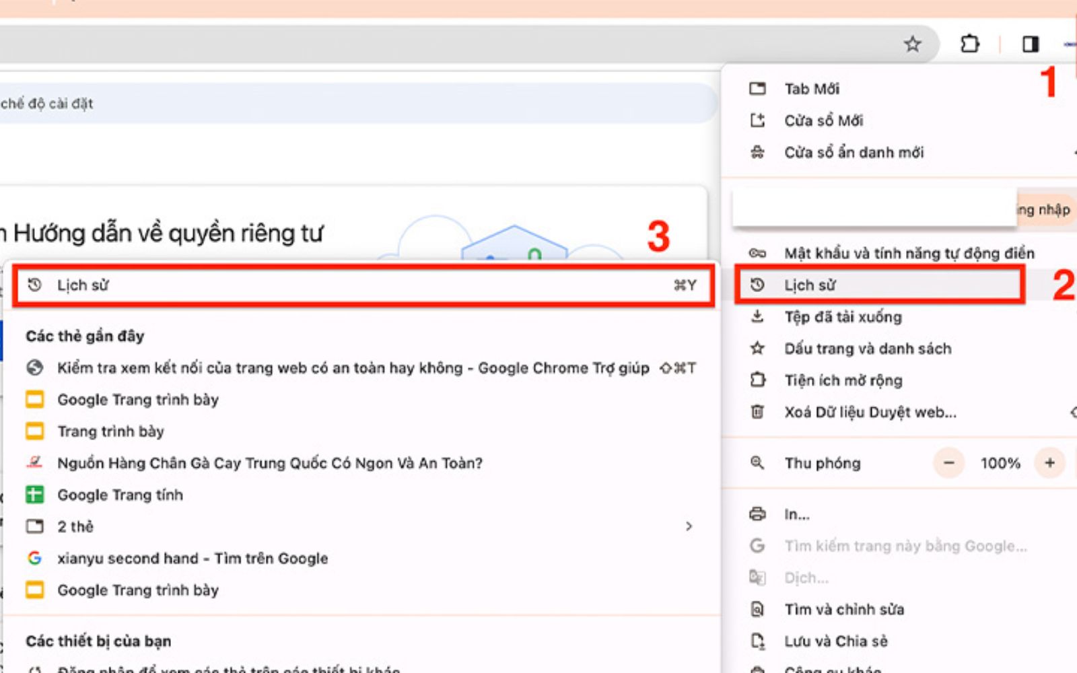Open Tiện ích mở rộng submenu
The width and height of the screenshot is (1077, 673).
[899, 380]
